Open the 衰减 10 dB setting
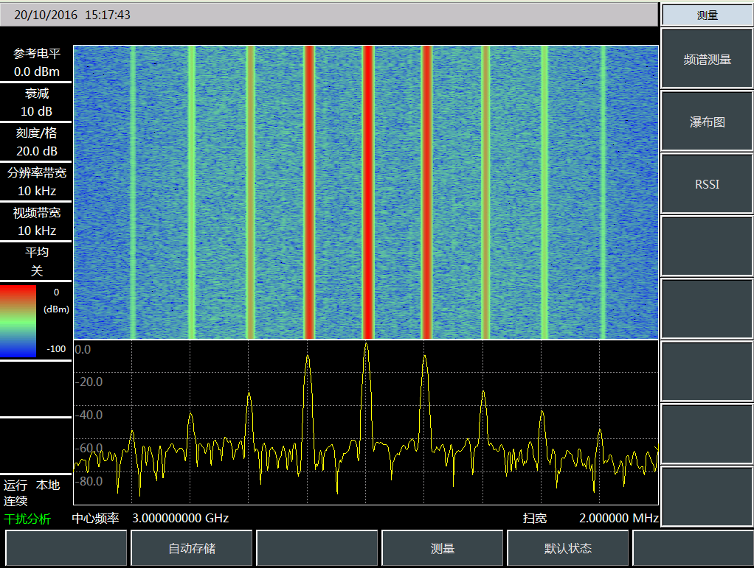The image size is (754, 568). coord(36,102)
